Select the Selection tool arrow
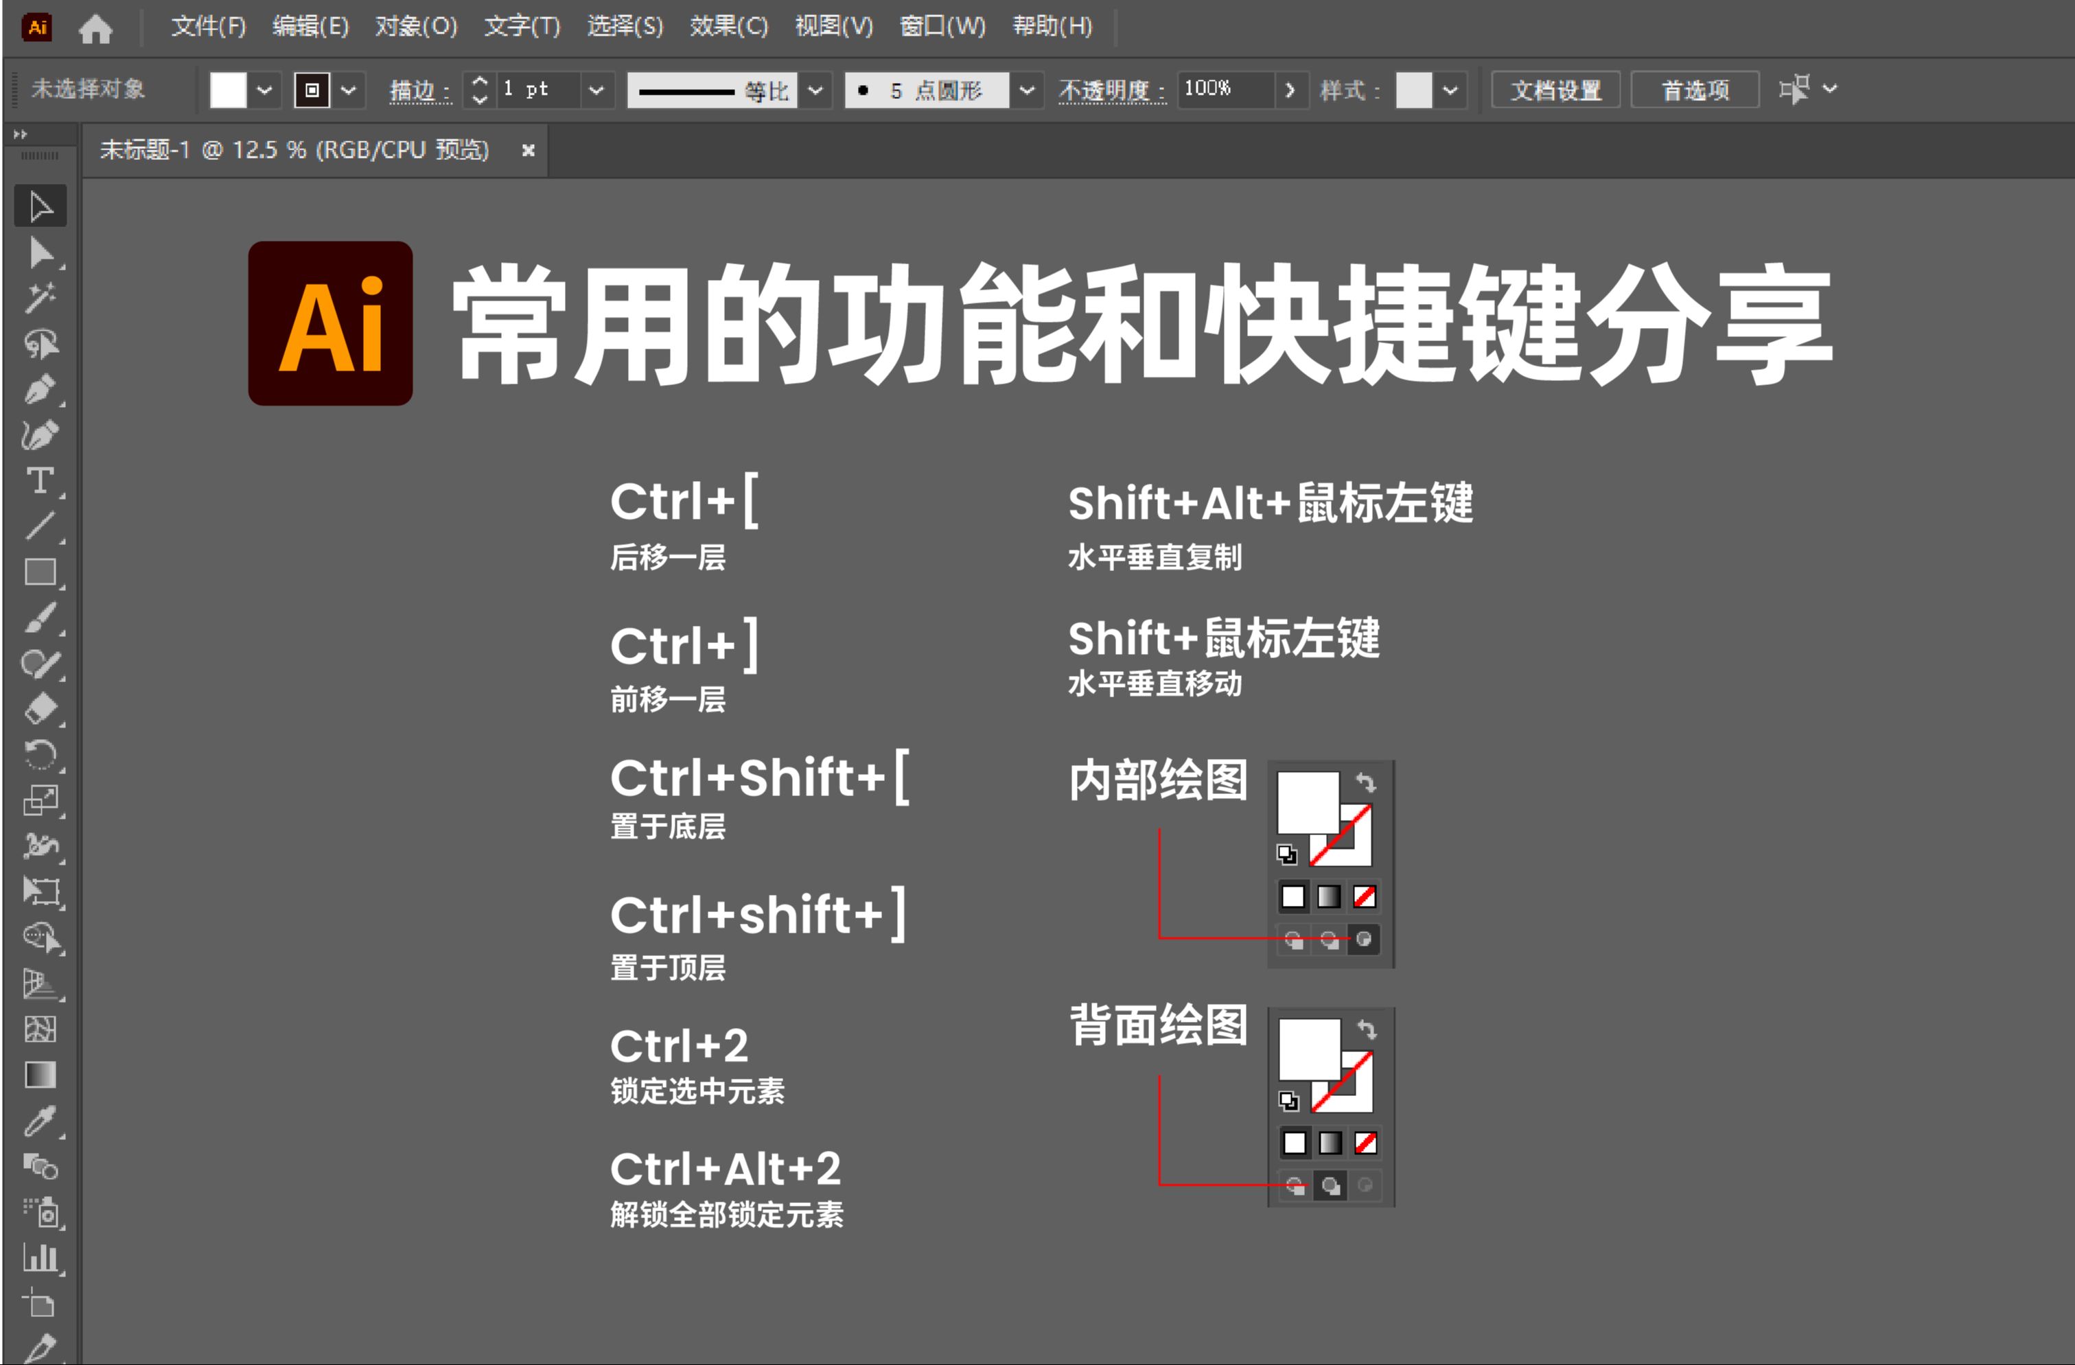This screenshot has height=1365, width=2075. pos(40,207)
